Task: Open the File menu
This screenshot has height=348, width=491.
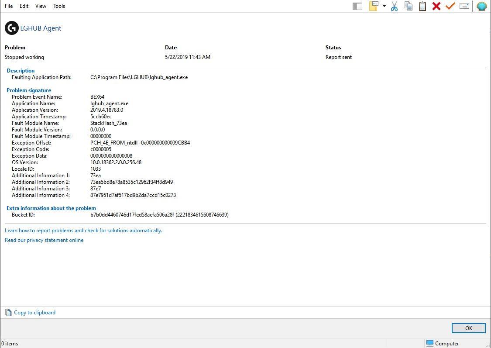Action: pyautogui.click(x=9, y=6)
